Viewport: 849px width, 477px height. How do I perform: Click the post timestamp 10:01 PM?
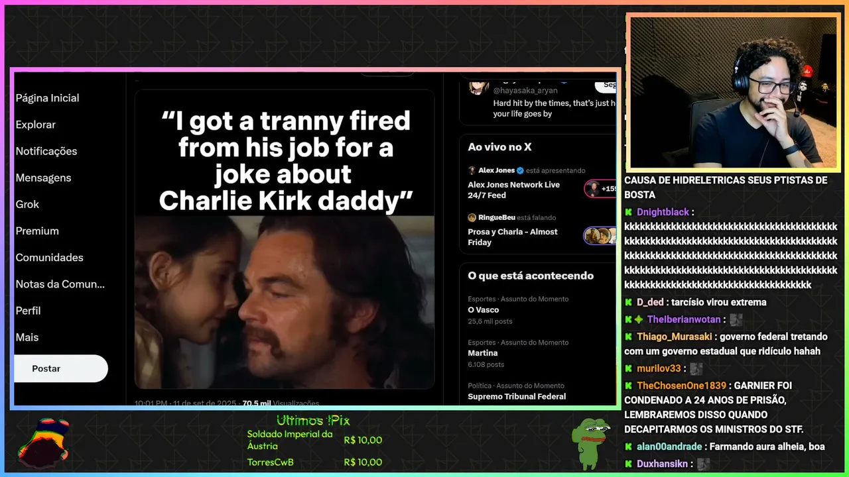[152, 403]
